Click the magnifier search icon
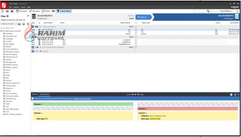This screenshot has height=137, width=241. click(x=208, y=11)
